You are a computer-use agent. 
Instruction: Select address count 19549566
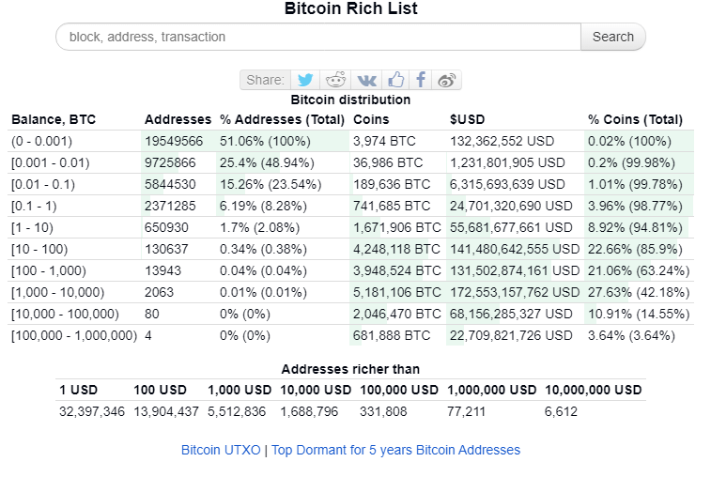click(x=174, y=141)
